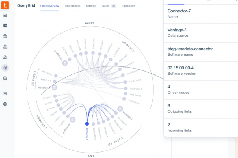The width and height of the screenshot is (238, 158).
Task: Open the dashboard grid icon in the sidebar
Action: 5,26
